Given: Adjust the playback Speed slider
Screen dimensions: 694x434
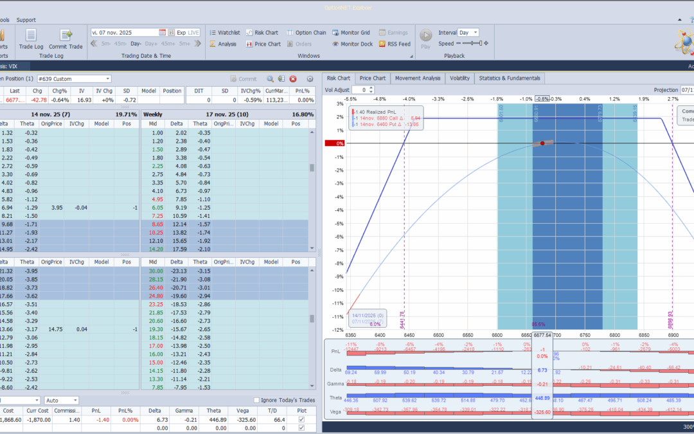Looking at the screenshot, I should click(472, 44).
